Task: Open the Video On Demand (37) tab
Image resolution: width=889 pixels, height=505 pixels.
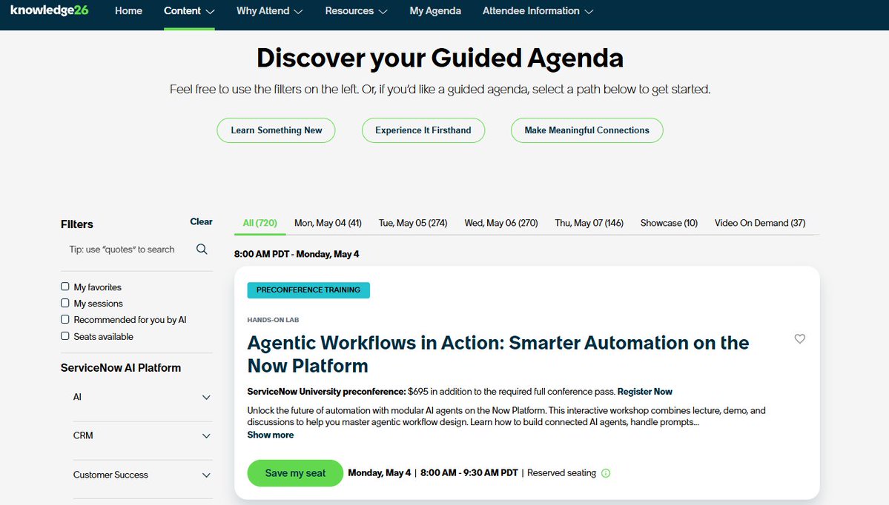Action: (760, 223)
